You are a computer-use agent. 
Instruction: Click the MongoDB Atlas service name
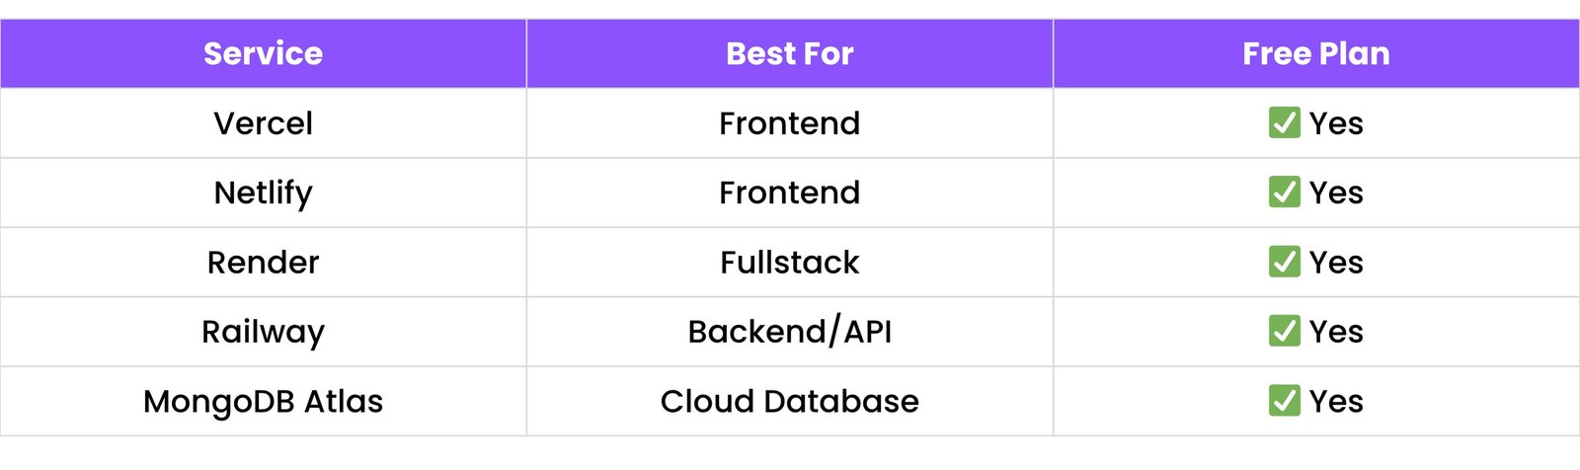pos(263,401)
